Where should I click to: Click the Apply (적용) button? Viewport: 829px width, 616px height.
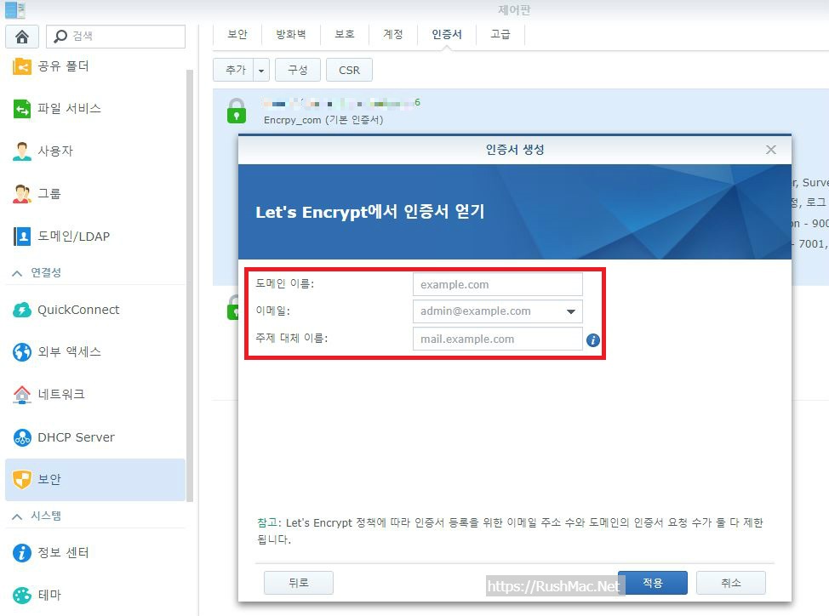coord(653,583)
